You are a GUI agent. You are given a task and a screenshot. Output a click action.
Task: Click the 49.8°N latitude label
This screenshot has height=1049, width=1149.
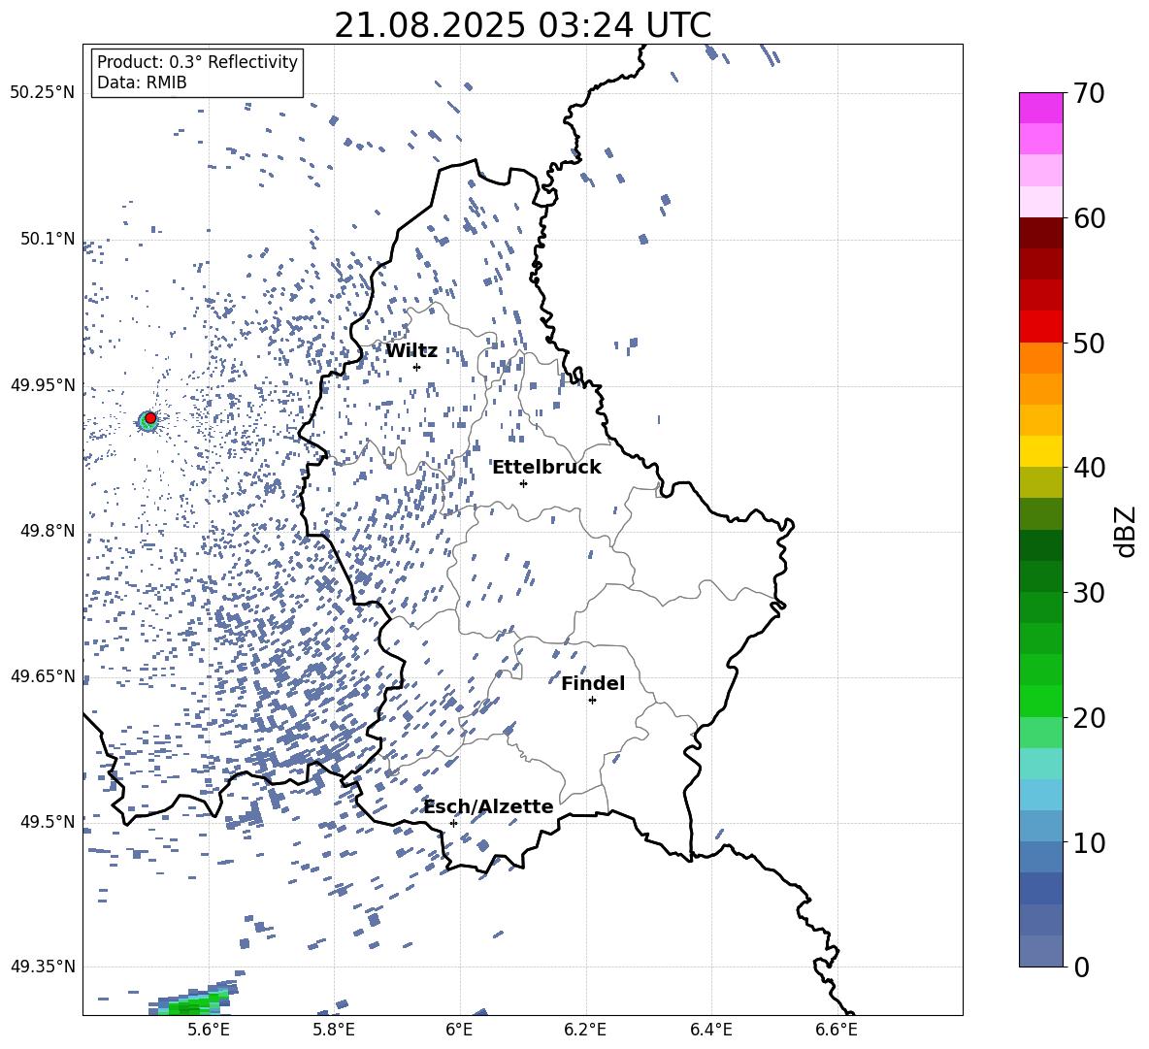[x=48, y=531]
